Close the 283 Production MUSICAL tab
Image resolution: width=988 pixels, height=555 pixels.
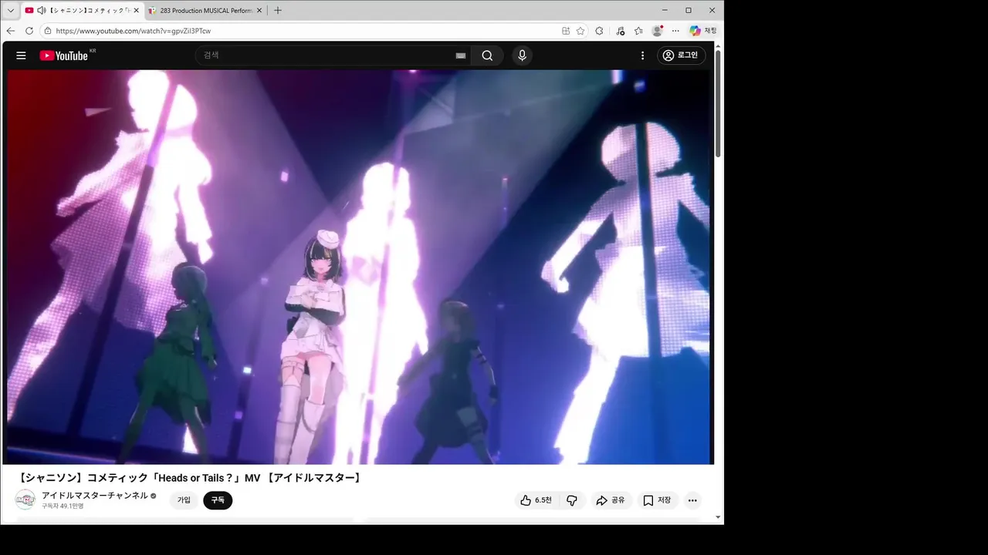tap(259, 11)
